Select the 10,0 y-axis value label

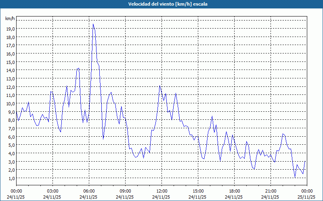10,103
